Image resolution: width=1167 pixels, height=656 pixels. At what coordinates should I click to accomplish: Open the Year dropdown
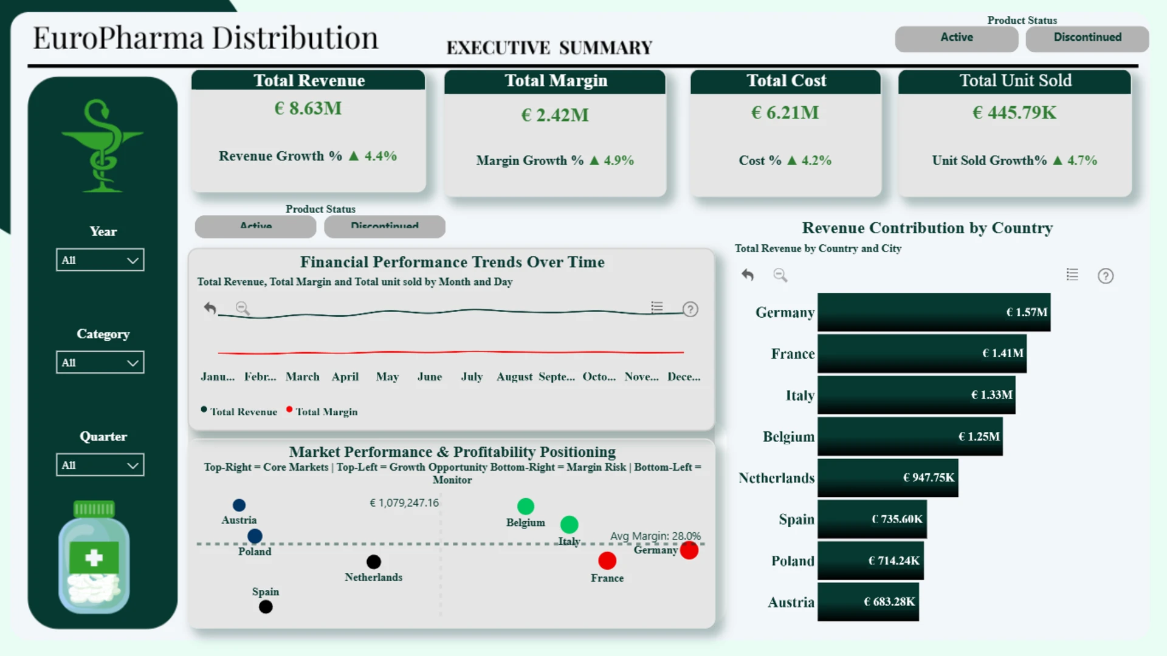pos(100,260)
